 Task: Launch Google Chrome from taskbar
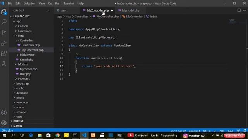coord(58,135)
